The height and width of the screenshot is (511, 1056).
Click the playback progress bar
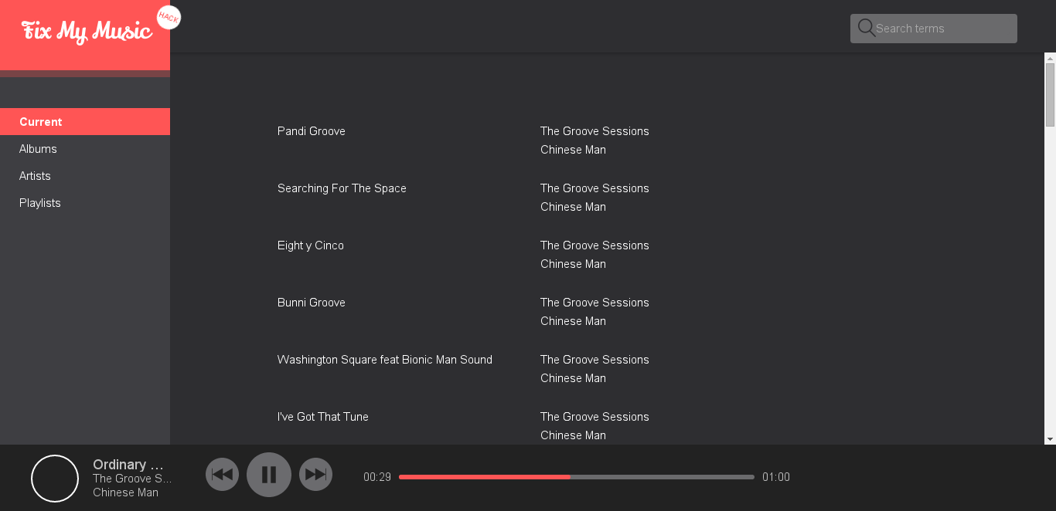coord(577,477)
